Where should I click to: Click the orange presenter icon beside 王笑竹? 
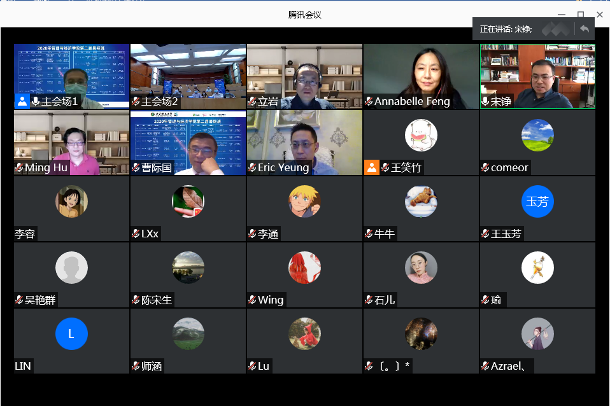371,167
